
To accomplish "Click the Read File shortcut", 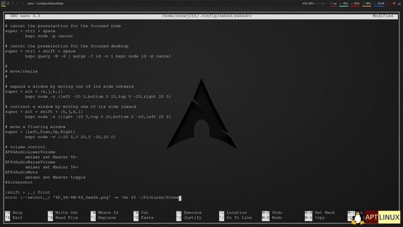I will coord(63,218).
